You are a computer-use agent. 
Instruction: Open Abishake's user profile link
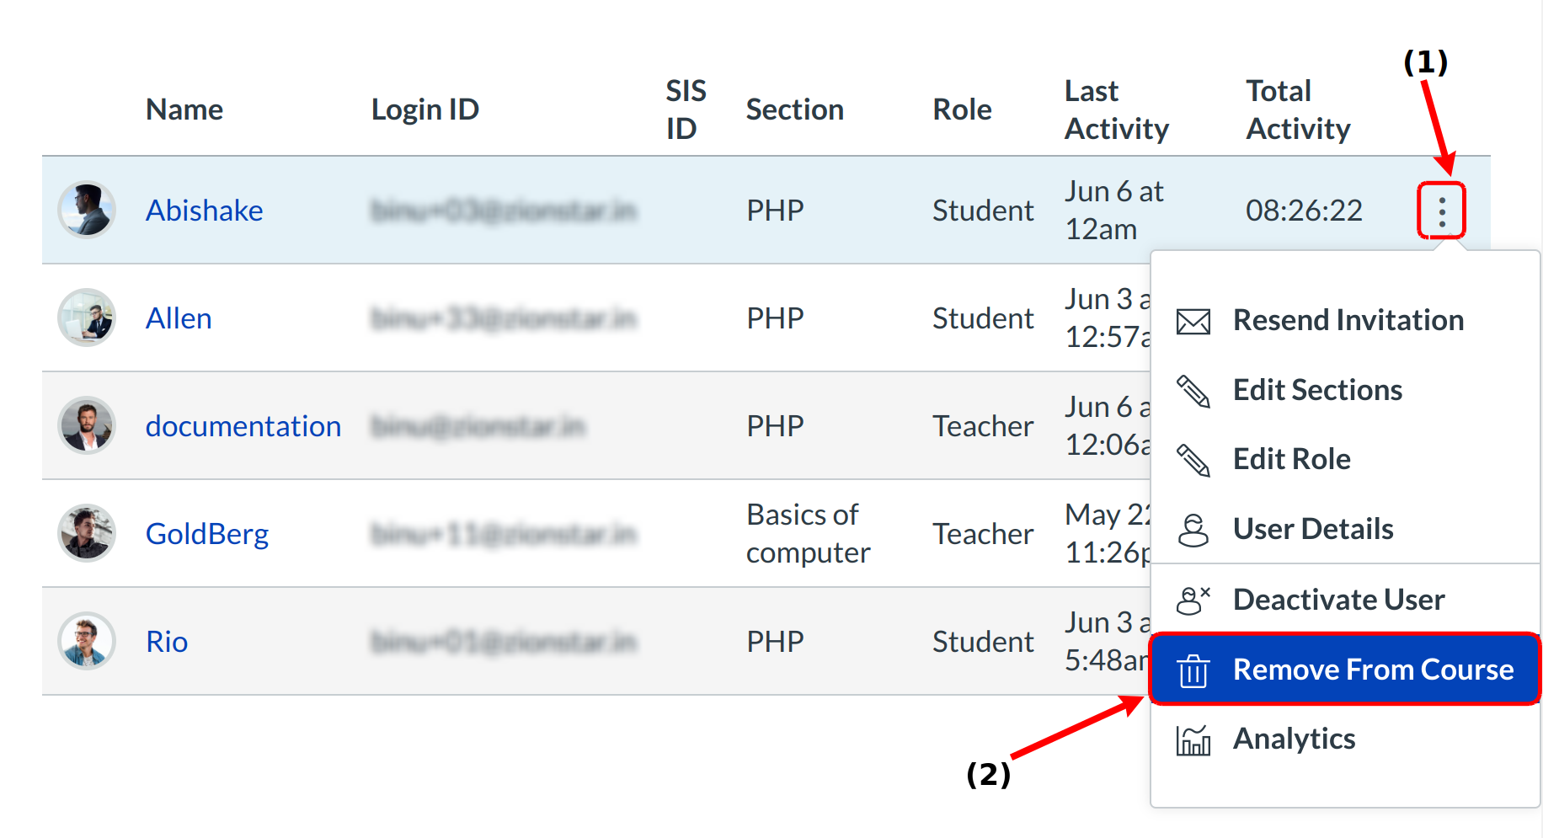pos(204,211)
